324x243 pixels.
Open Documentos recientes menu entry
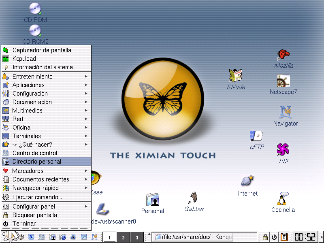[46, 179]
